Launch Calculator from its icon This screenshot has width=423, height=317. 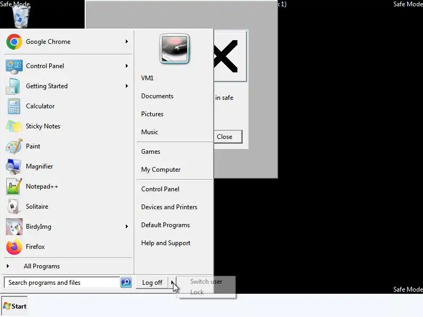point(14,106)
